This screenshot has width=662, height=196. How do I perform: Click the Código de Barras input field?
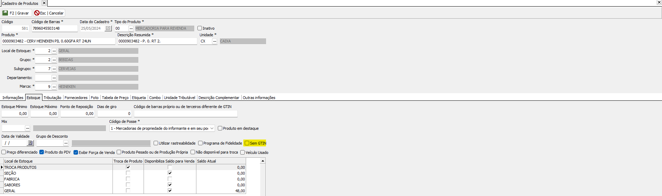tap(55, 28)
